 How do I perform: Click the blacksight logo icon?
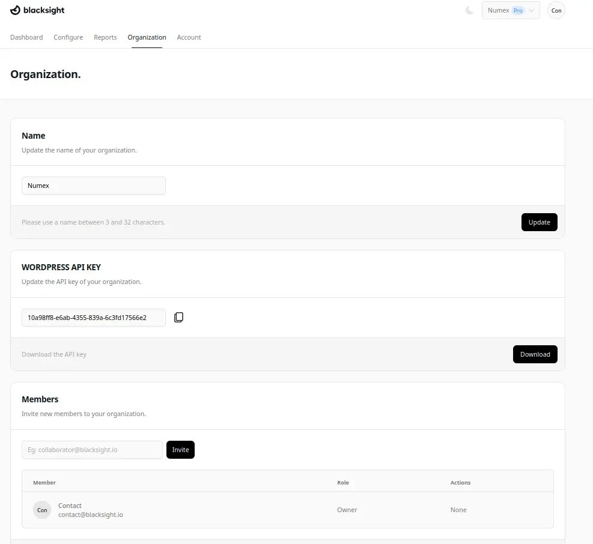[16, 10]
